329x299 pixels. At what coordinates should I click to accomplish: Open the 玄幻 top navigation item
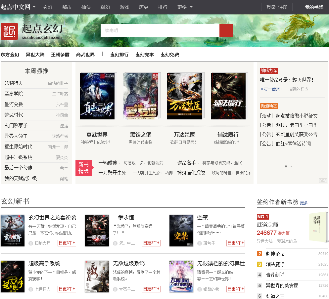48,7
